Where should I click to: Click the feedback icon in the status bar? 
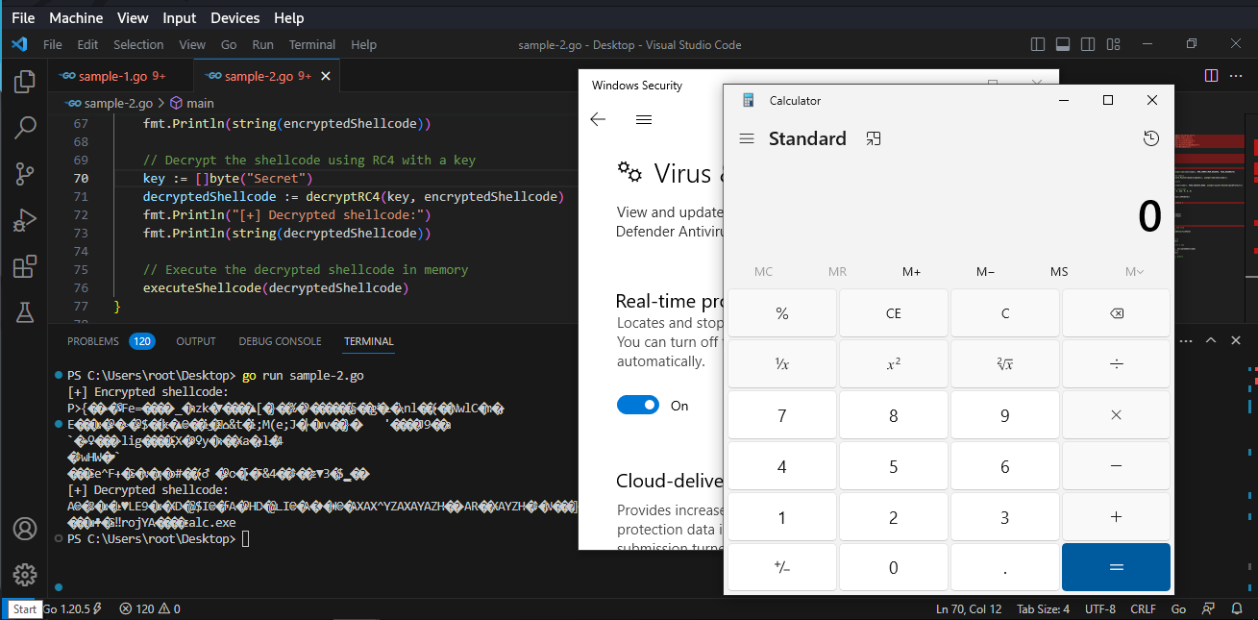point(1209,608)
